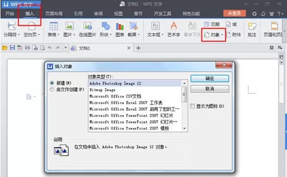
Task: Click the open folder icon in quick toolbar
Action: [x=5, y=48]
